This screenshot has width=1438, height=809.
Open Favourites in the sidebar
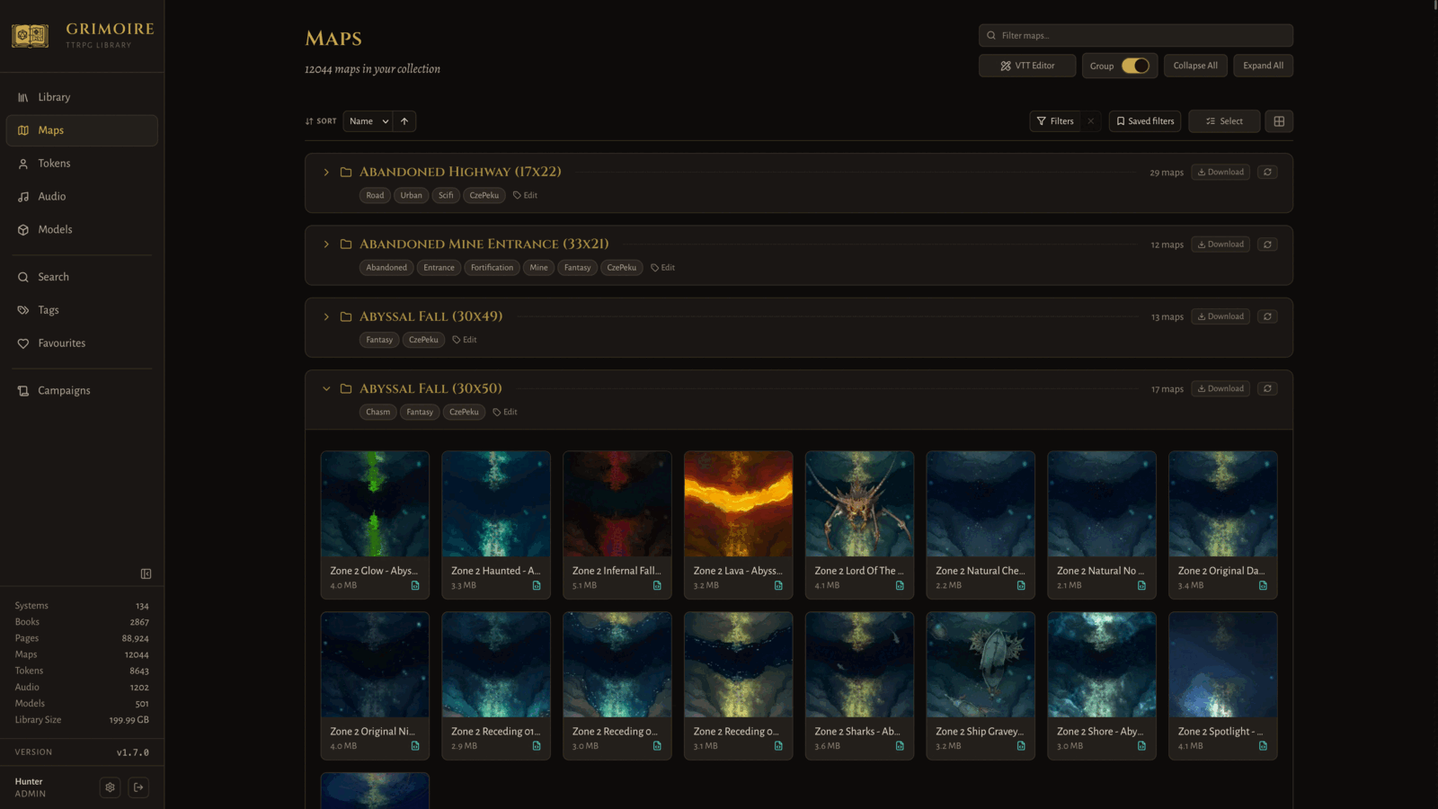(82, 343)
